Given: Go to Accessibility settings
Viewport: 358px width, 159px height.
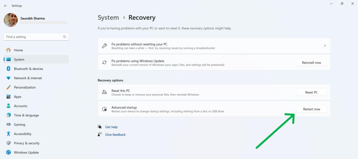Looking at the screenshot, I should pos(22,134).
